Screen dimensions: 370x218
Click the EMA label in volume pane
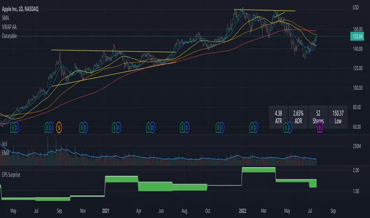(x=6, y=152)
